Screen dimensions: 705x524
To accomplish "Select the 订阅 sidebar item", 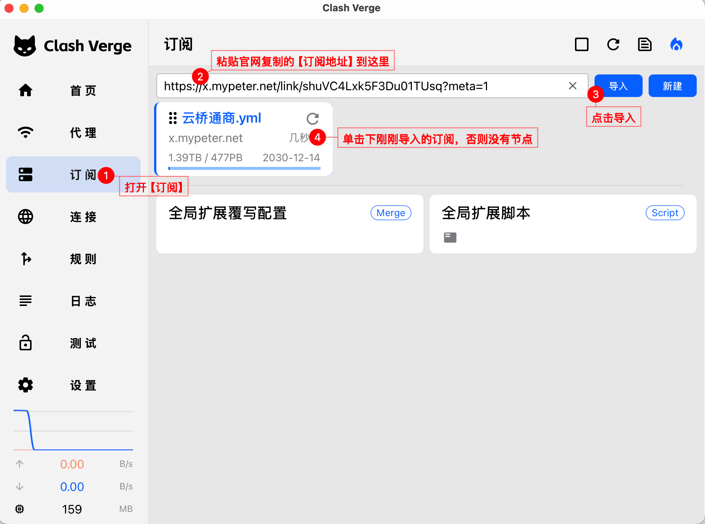I will coord(73,174).
